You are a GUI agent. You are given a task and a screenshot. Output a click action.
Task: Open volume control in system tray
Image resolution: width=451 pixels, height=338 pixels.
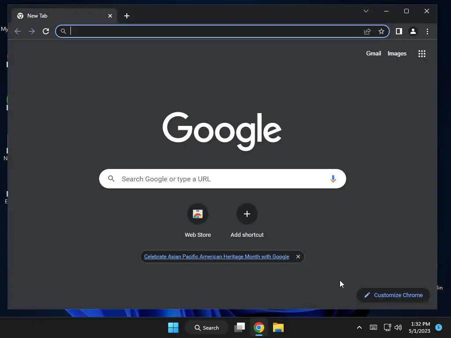398,327
